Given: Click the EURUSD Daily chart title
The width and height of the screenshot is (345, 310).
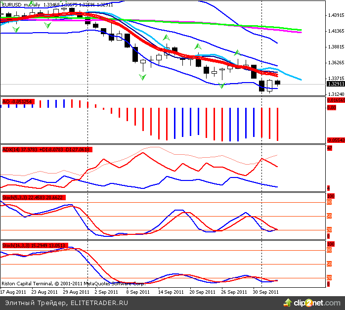Looking at the screenshot, I should (x=20, y=4).
